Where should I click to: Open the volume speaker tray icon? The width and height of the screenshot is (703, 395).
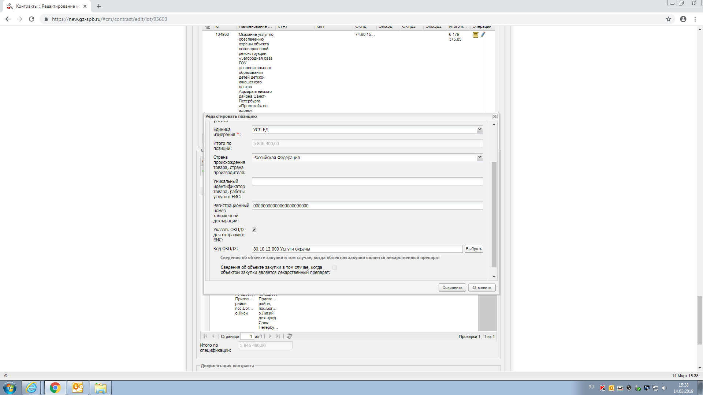[x=664, y=388]
